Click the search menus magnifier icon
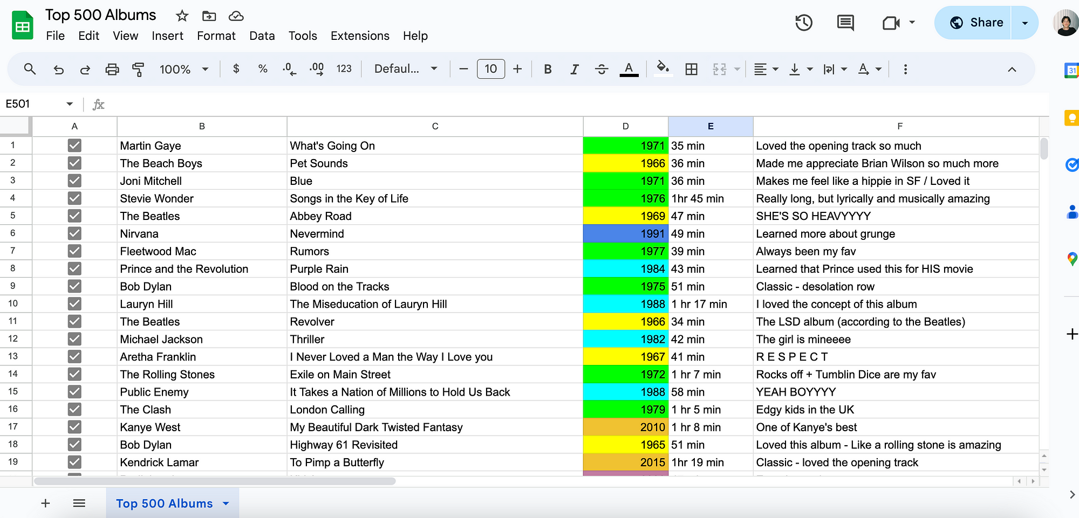The height and width of the screenshot is (518, 1079). point(30,69)
